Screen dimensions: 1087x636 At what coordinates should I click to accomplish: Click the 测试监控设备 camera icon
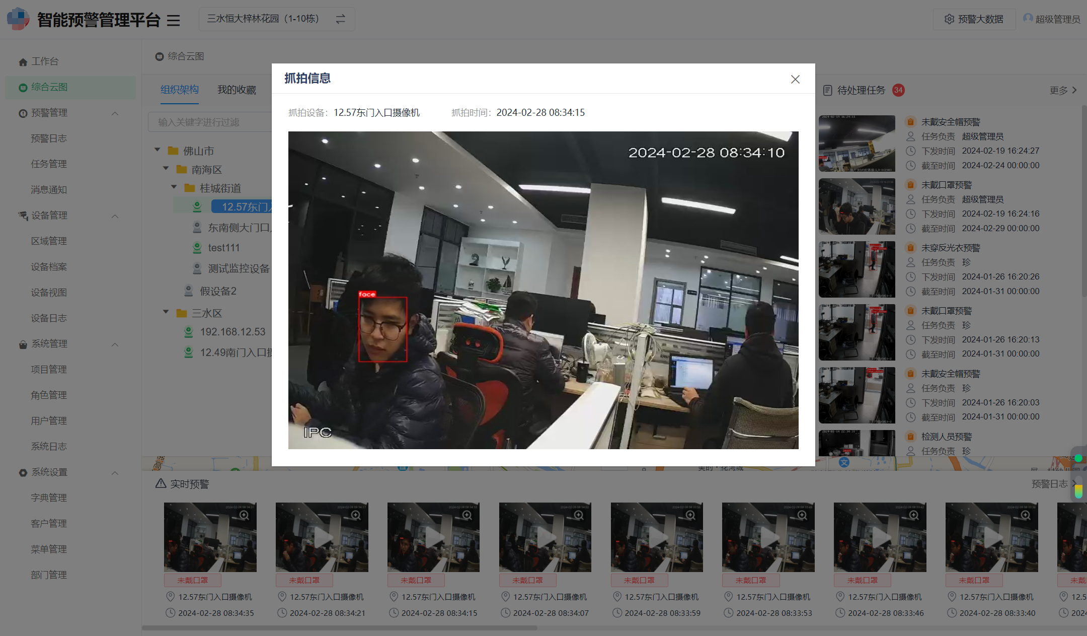(x=197, y=268)
